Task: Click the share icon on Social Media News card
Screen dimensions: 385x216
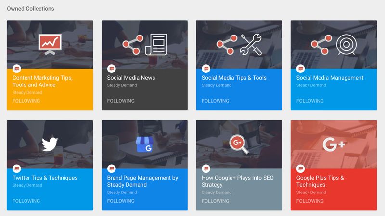Action: point(133,45)
